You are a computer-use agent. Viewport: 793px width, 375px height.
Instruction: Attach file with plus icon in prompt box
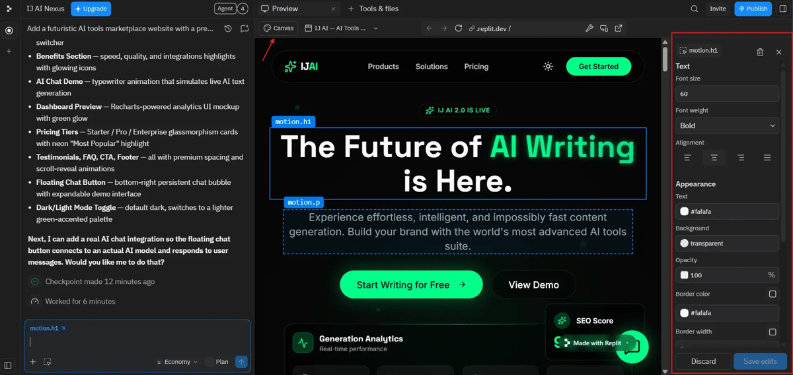(x=32, y=362)
